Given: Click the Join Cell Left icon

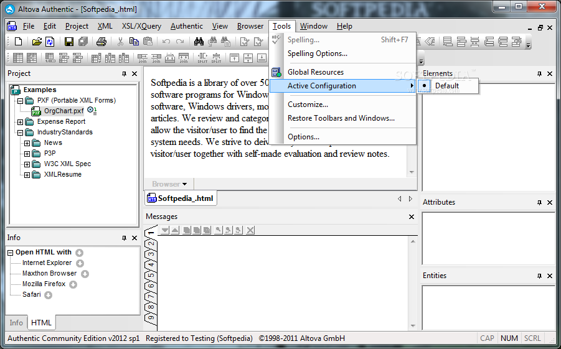Looking at the screenshot, I should 156,58.
